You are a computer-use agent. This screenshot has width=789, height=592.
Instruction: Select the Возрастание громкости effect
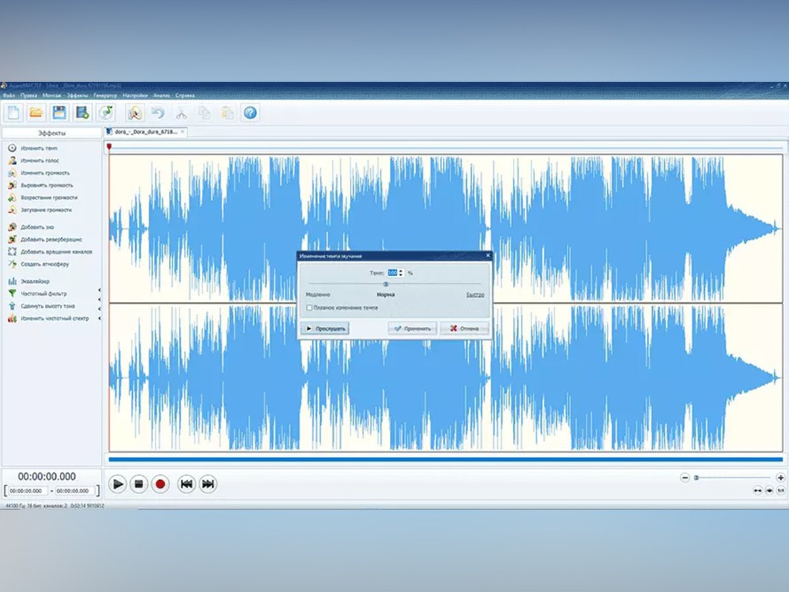point(43,197)
